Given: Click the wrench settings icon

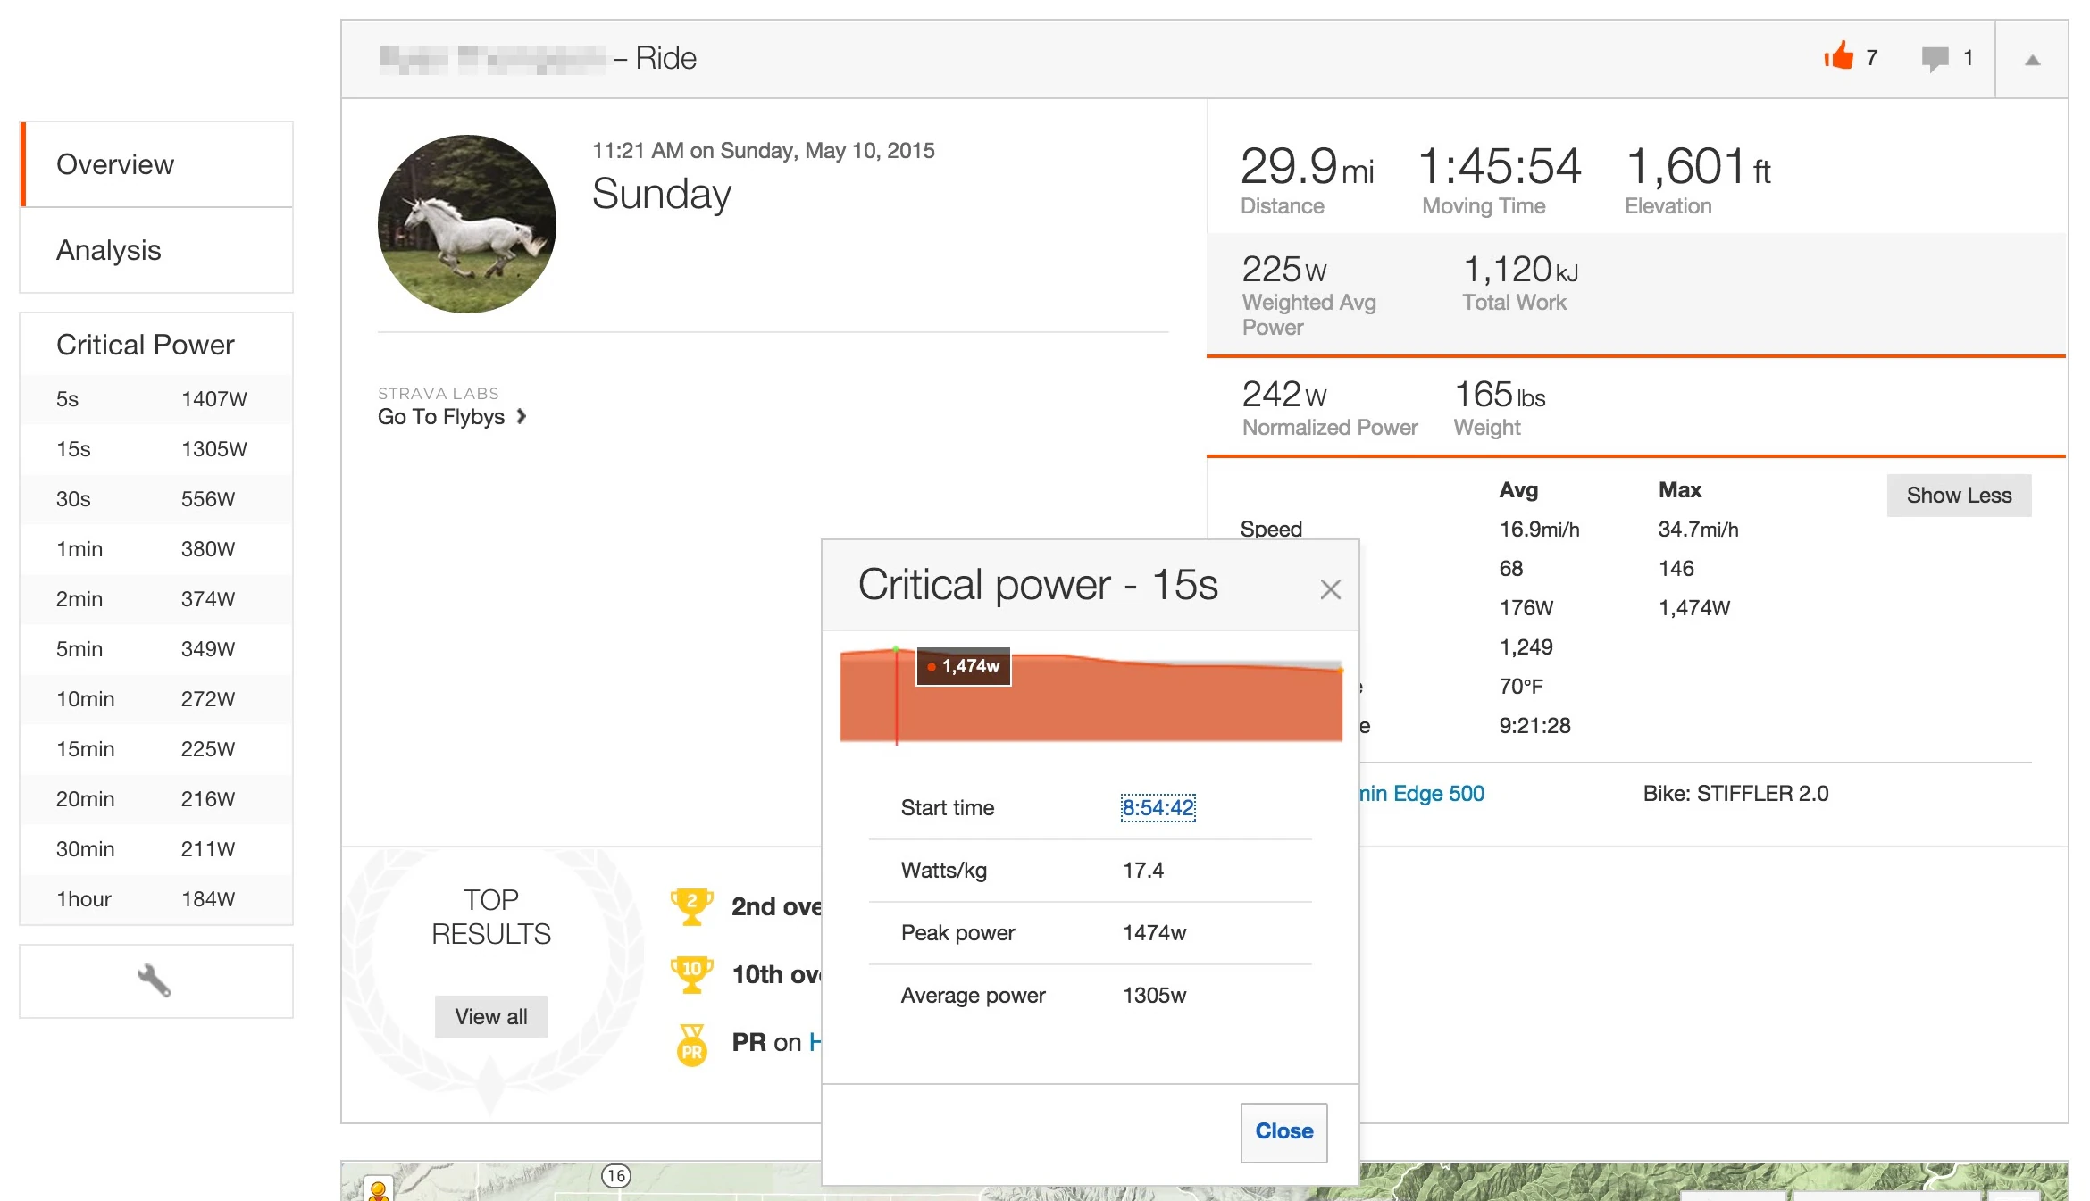Looking at the screenshot, I should pos(155,980).
